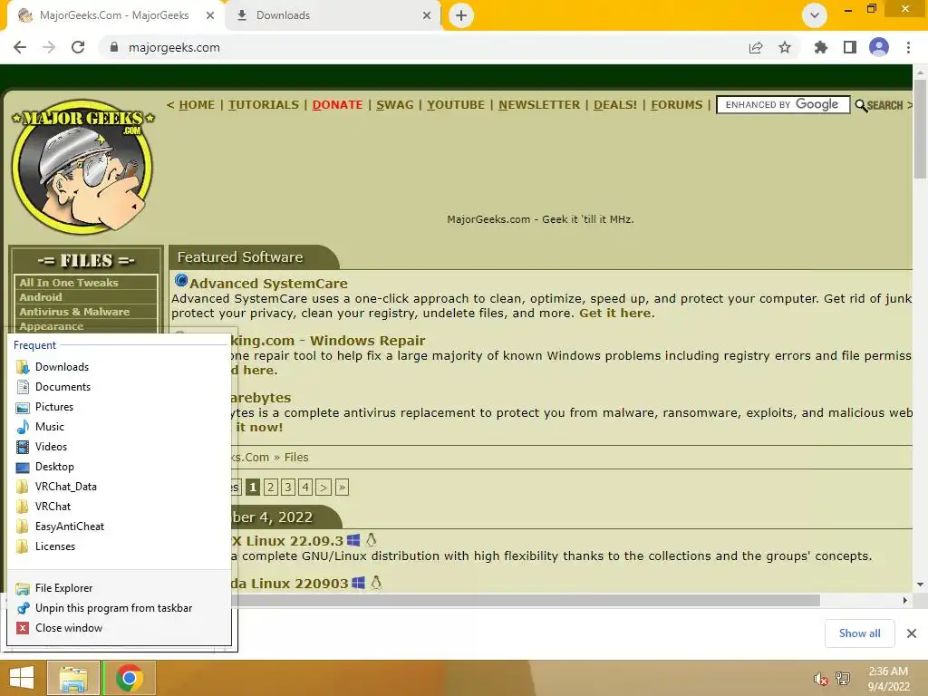Screen dimensions: 928x696
Task: Click the Major Geeks logo
Action: click(83, 167)
